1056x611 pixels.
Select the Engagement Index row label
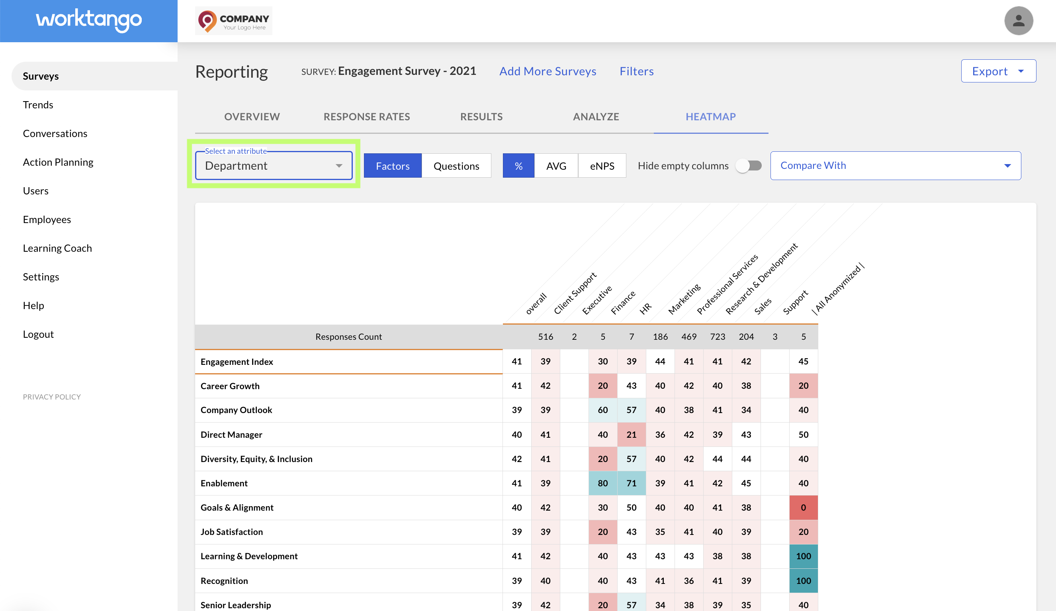click(237, 361)
